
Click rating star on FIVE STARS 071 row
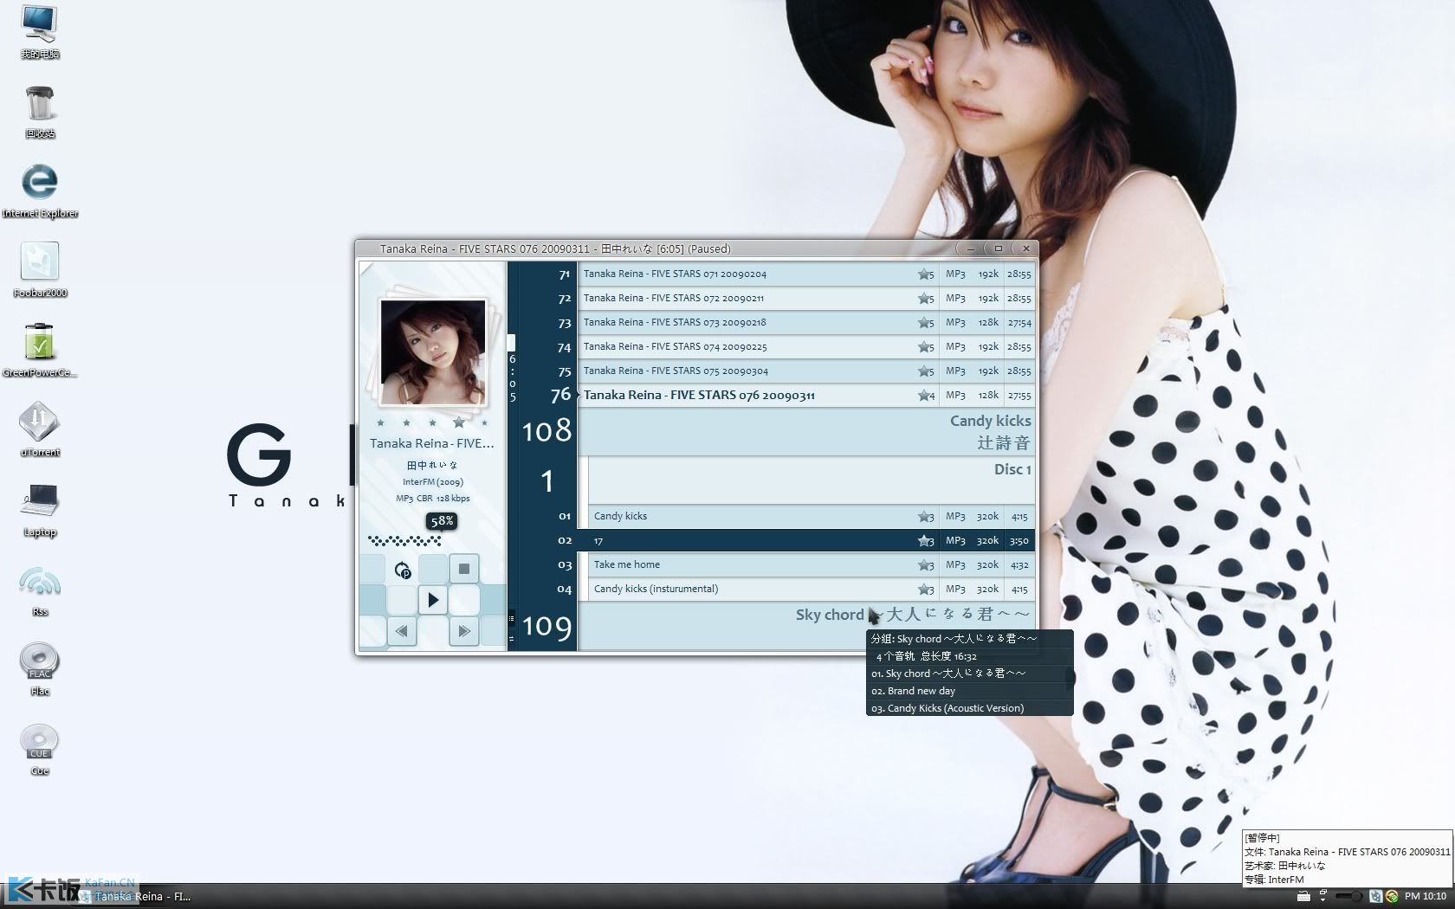[926, 274]
